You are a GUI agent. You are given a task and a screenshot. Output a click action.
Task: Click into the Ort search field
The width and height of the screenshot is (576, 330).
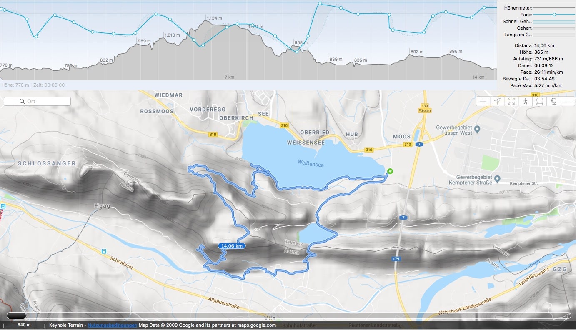[37, 101]
